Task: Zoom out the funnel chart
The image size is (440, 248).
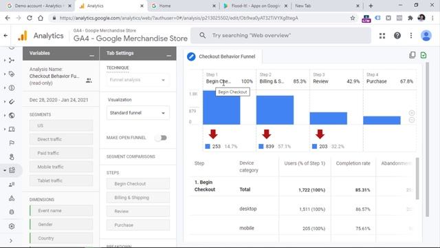Action: point(412,120)
